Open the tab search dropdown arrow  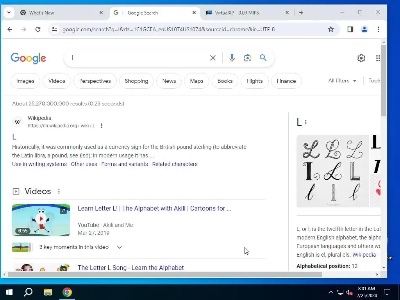tap(9, 12)
